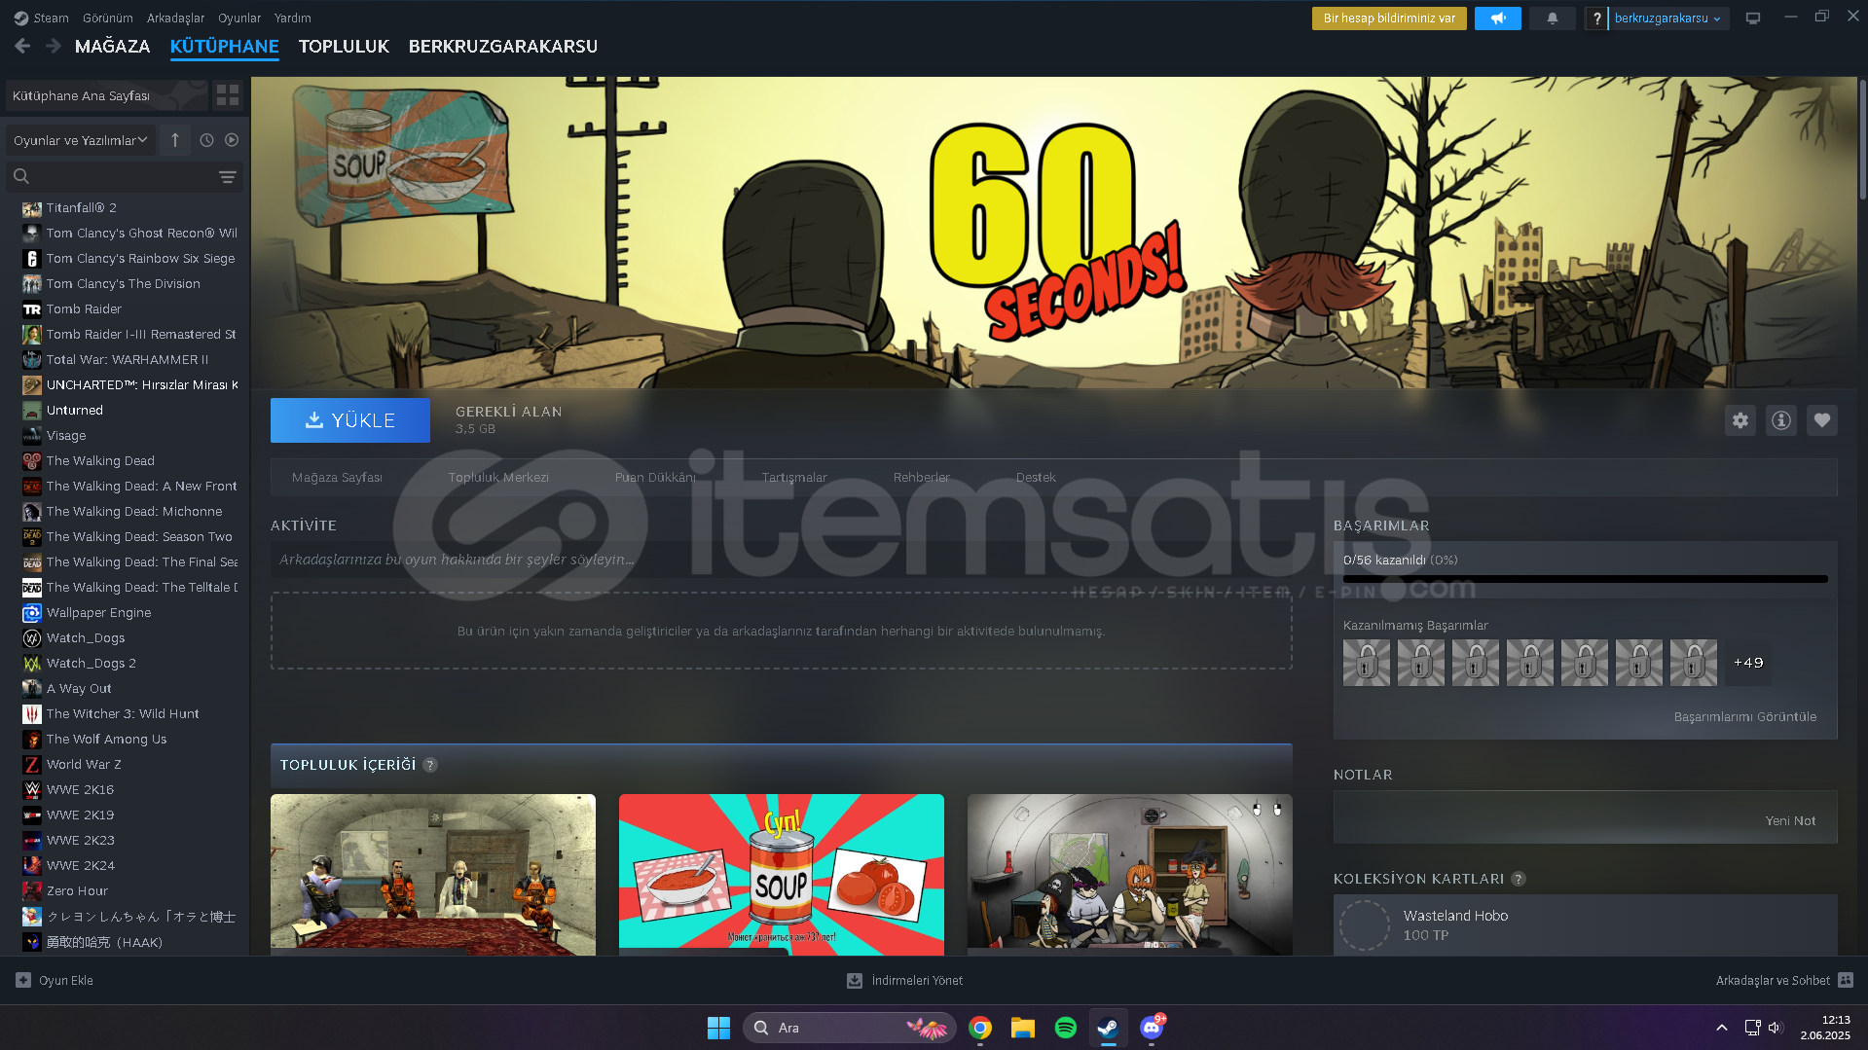Open the Oyunlar menu
The width and height of the screenshot is (1868, 1050).
[239, 18]
